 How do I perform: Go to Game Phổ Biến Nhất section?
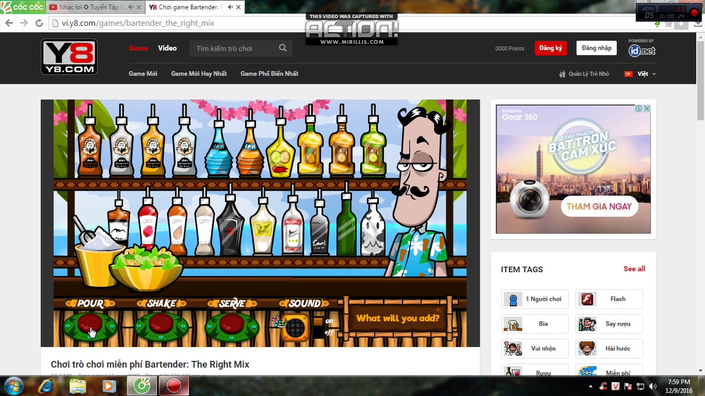coord(269,74)
